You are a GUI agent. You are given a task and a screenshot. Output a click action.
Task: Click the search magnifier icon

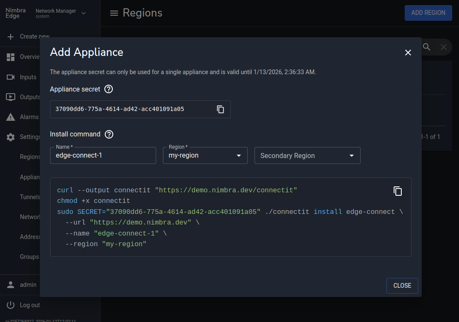click(427, 47)
